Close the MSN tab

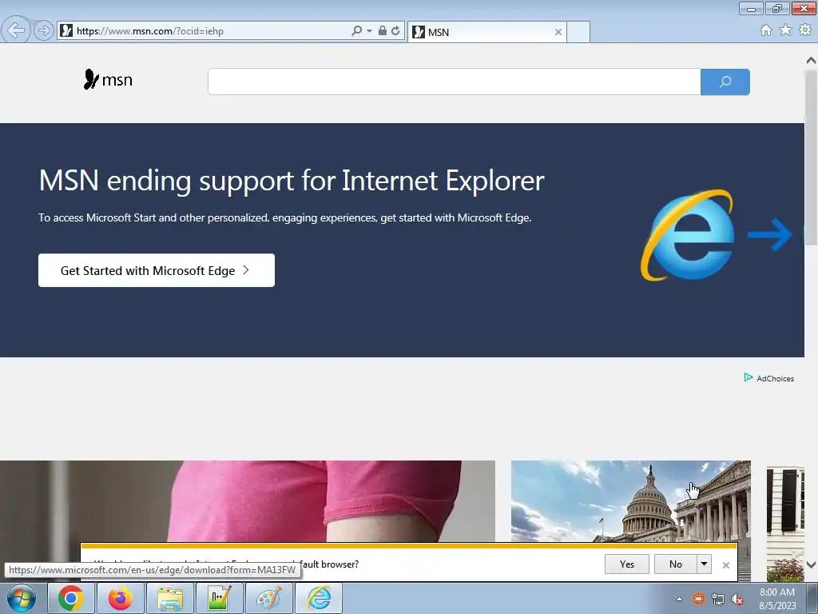[558, 32]
